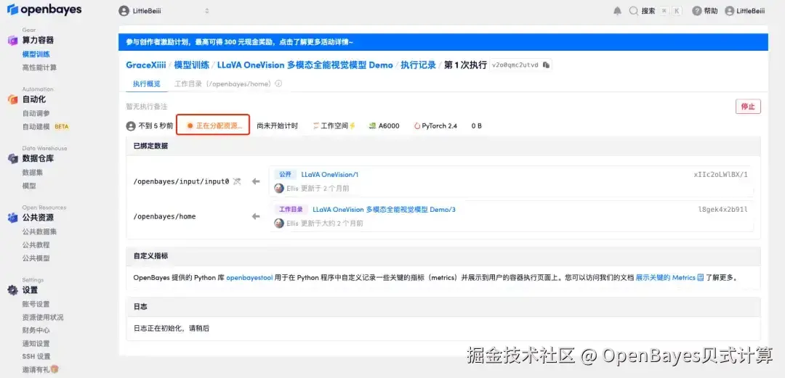Screen dimensions: 785x378
Task: Open the LLaVA OneVision 多模态全能视觉模型 Demo/3 link
Action: click(x=384, y=210)
